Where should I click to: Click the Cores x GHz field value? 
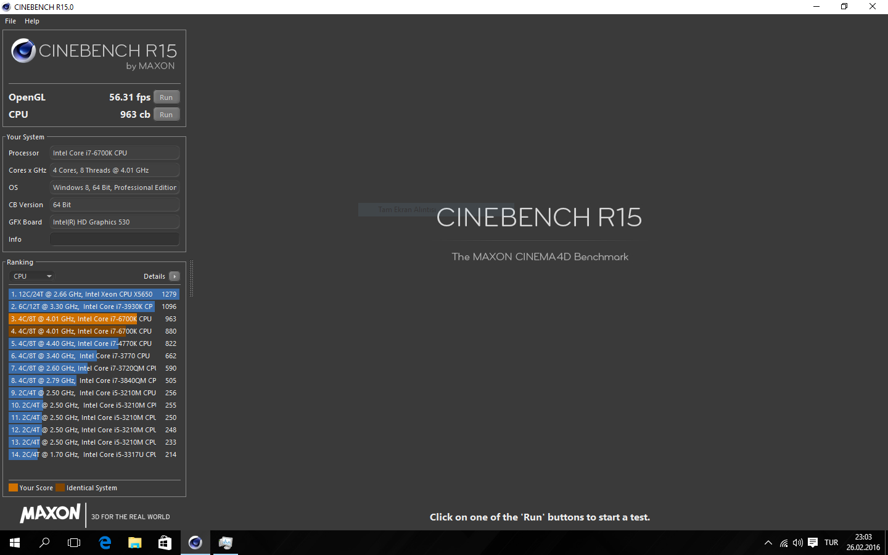[x=115, y=170]
